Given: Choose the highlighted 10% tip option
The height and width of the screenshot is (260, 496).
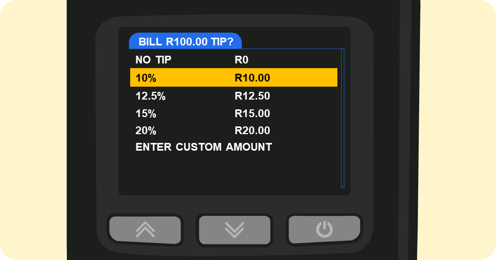Looking at the screenshot, I should click(146, 78).
